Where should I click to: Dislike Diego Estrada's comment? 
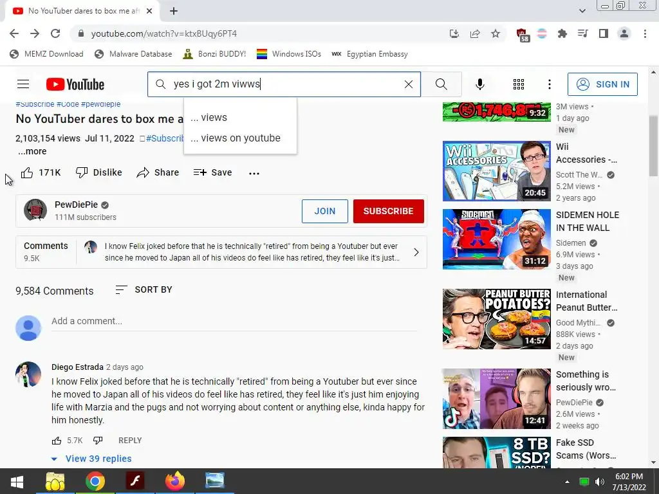click(x=98, y=441)
